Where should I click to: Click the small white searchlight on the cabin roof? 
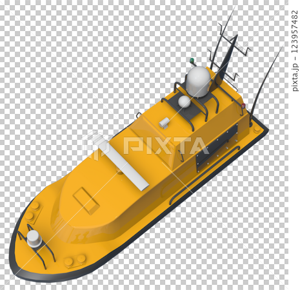[165, 123]
